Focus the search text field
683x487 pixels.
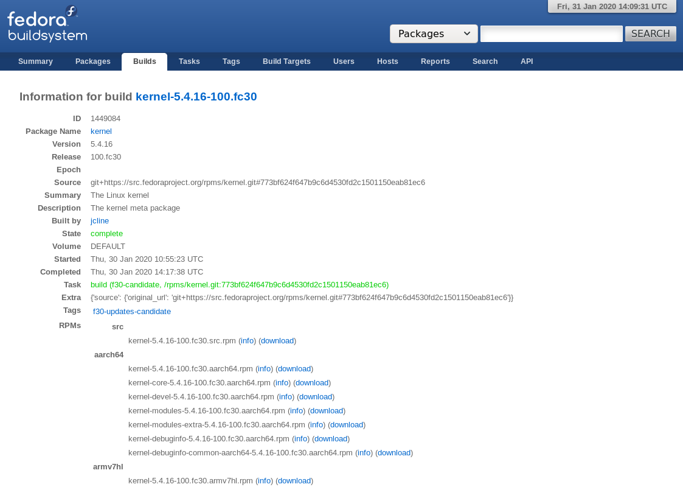(551, 33)
